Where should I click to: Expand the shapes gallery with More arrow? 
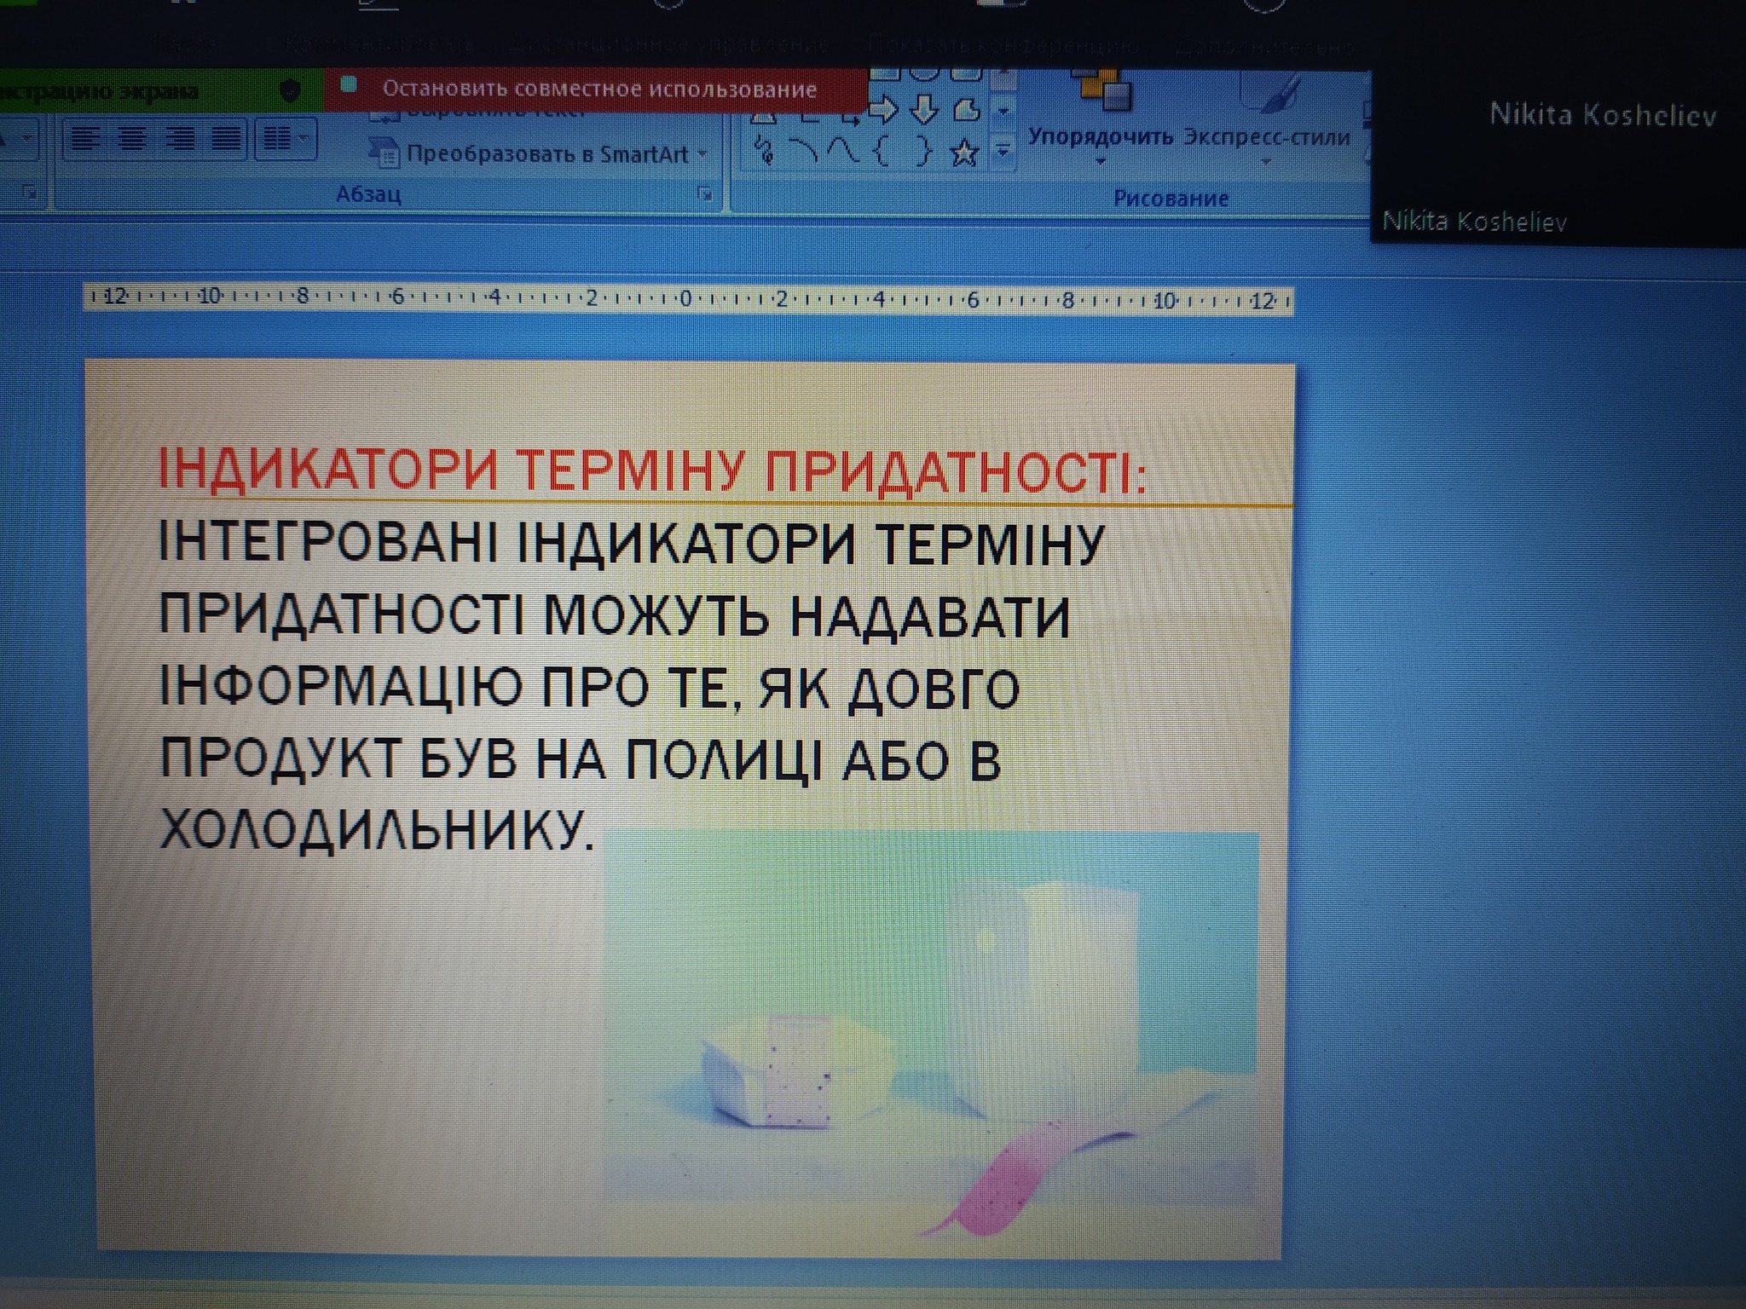1003,152
